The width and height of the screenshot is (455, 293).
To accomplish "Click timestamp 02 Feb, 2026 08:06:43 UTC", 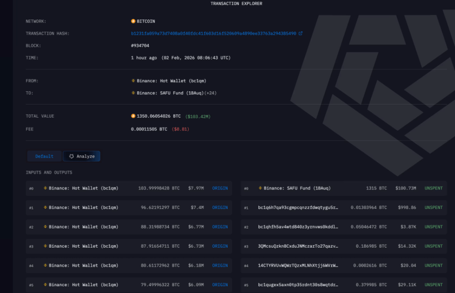I will tap(196, 58).
